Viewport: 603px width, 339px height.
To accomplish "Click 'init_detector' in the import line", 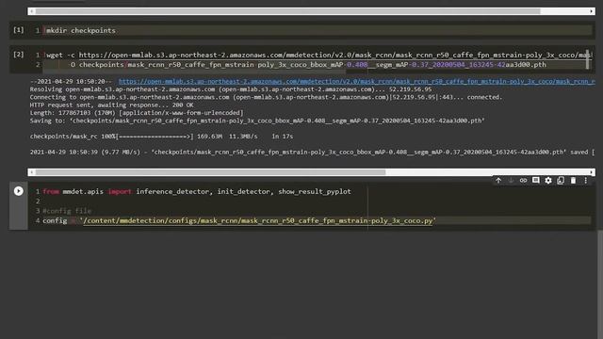I will click(x=243, y=191).
